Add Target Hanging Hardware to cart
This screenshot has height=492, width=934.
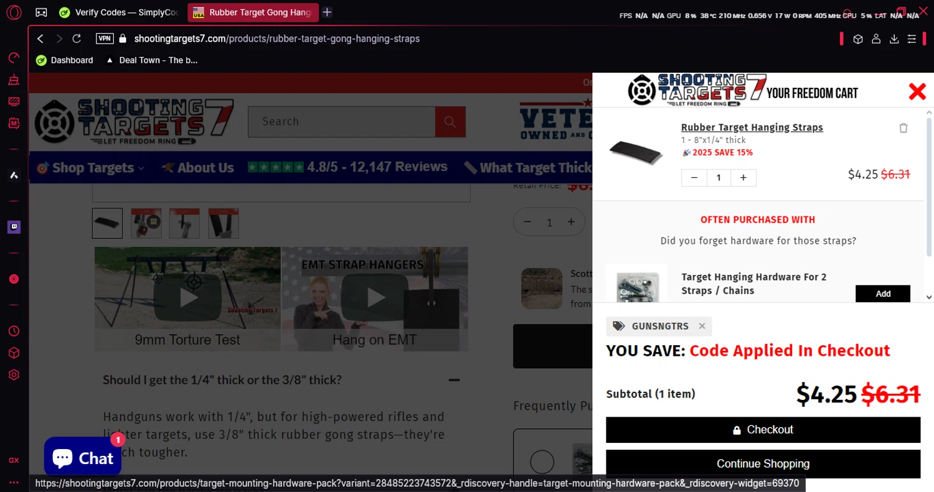(x=883, y=294)
